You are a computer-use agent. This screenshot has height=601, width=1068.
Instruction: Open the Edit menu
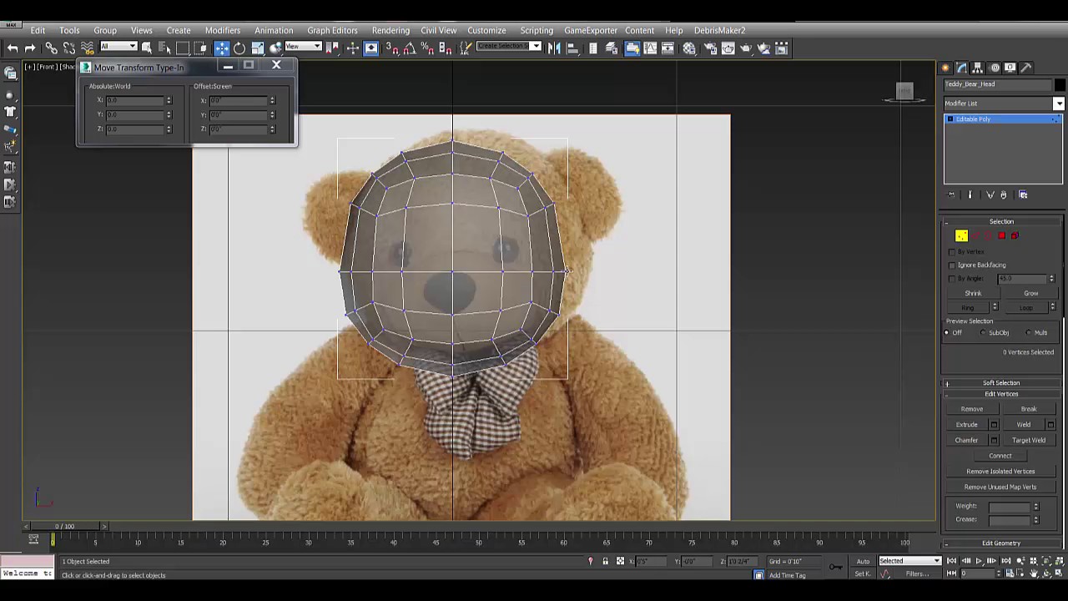[x=38, y=30]
